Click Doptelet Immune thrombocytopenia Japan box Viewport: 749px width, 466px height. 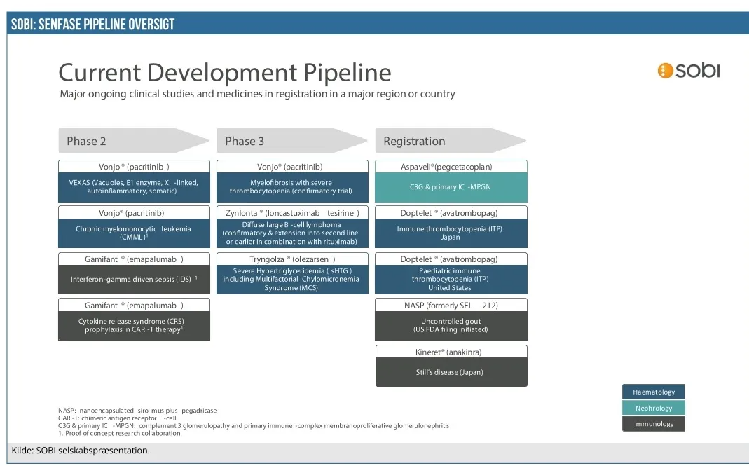[x=451, y=233]
